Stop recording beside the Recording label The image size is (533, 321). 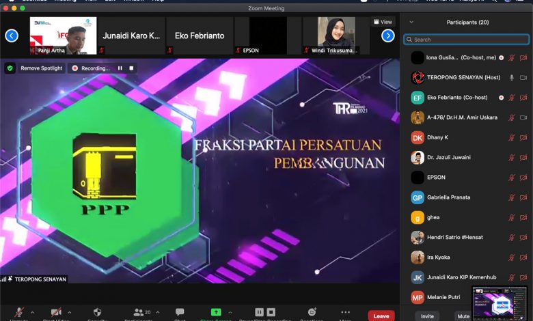(x=131, y=68)
